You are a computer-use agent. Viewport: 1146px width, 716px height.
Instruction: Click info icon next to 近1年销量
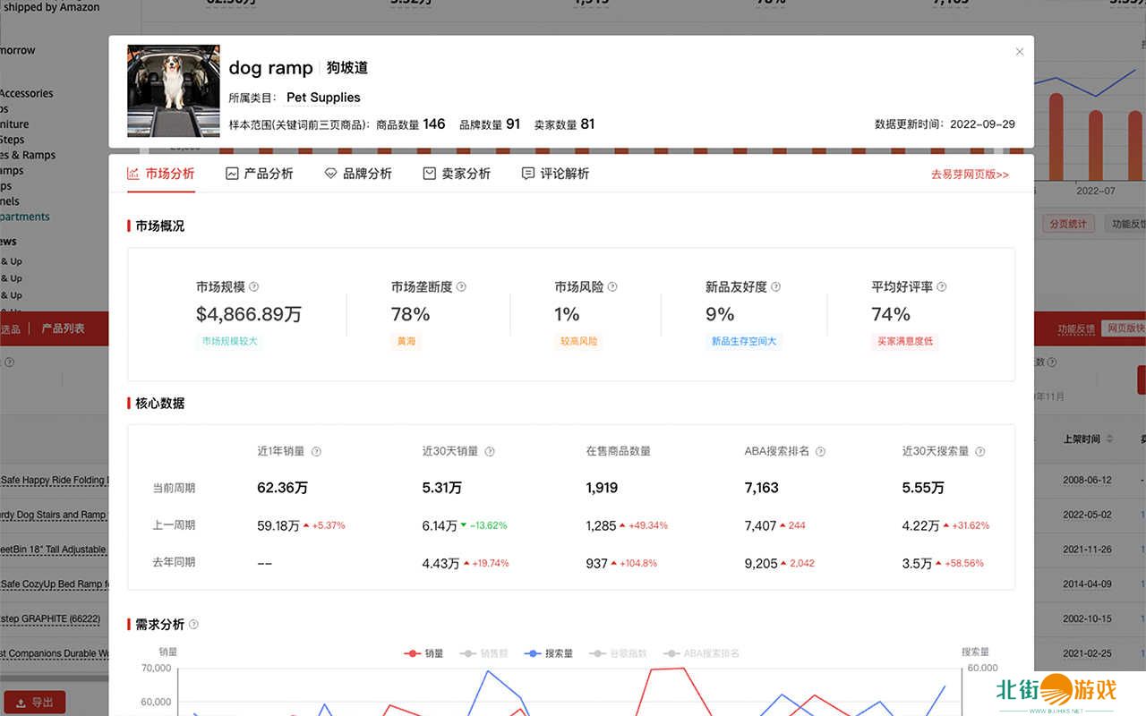[x=316, y=452]
